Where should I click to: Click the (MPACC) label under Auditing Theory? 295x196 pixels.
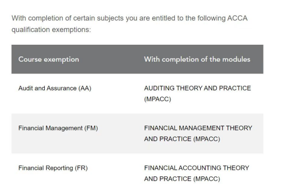(x=158, y=99)
